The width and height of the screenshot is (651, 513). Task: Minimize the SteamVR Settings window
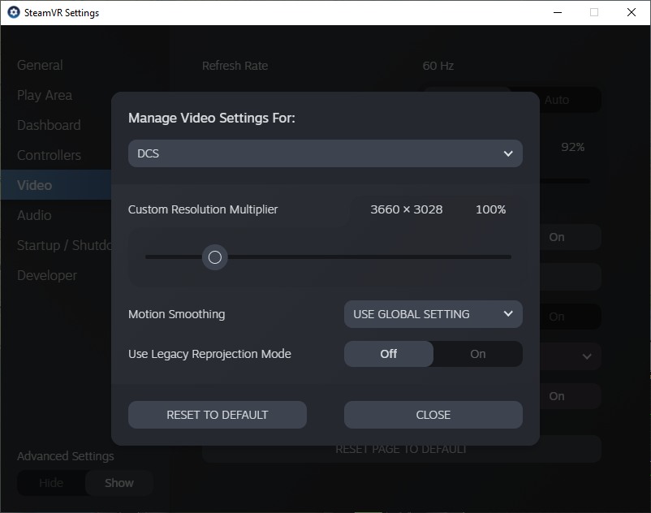[558, 12]
